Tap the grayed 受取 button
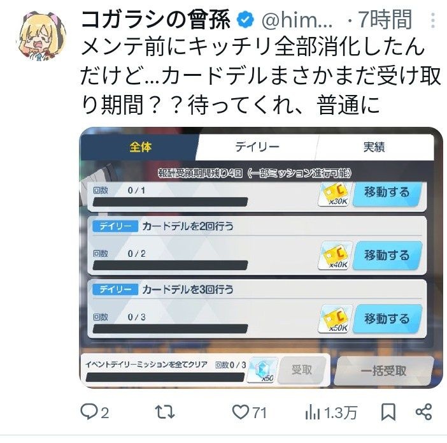 302,370
